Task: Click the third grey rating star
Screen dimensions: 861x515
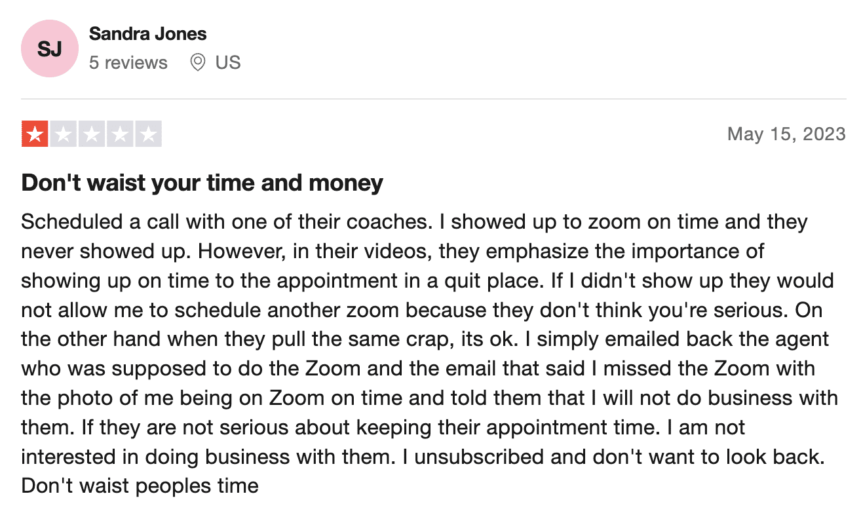Action: tap(92, 134)
